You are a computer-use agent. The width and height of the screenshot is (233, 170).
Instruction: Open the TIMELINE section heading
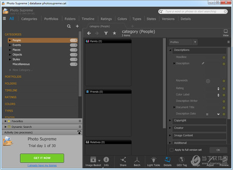pyautogui.click(x=11, y=90)
